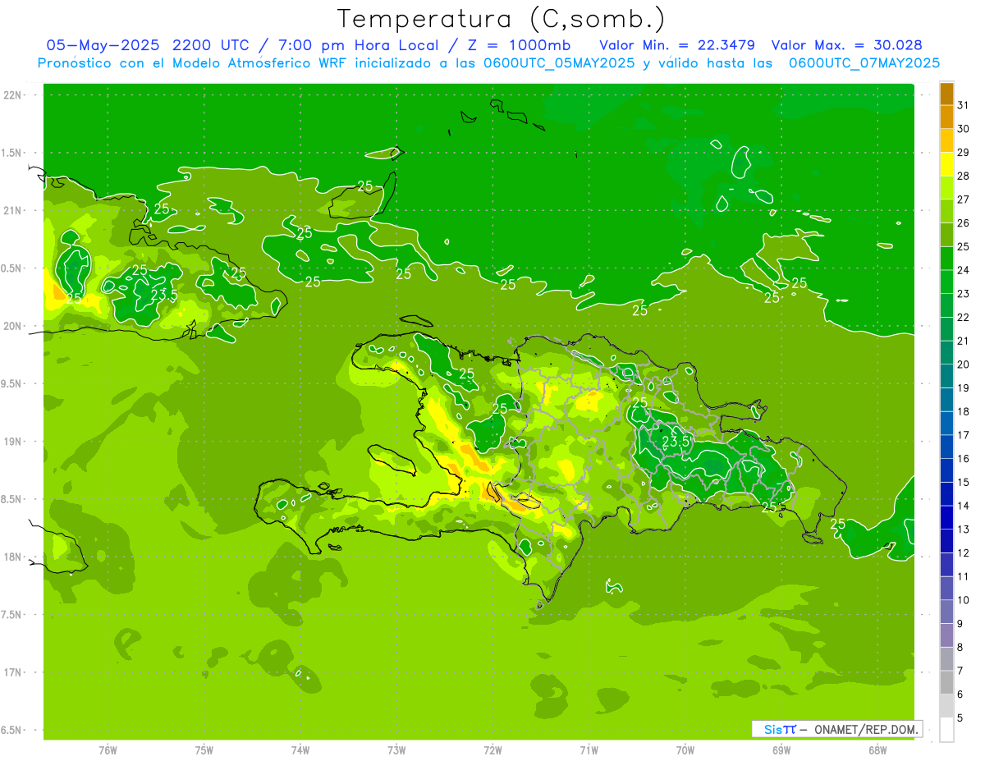
Task: Click the '76W' longitude axis label
Action: [x=108, y=750]
